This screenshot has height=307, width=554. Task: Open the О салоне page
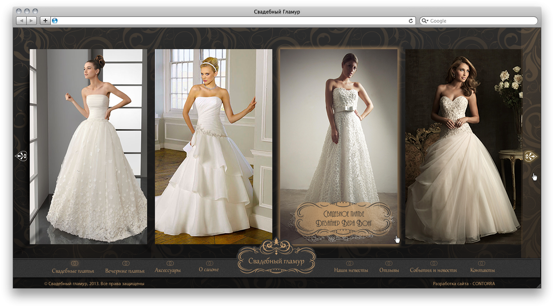click(x=209, y=269)
